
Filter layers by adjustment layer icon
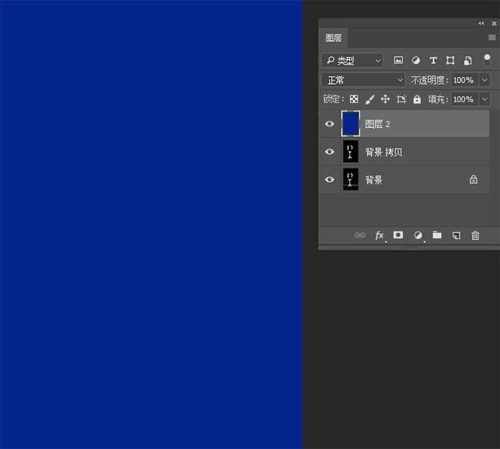pyautogui.click(x=416, y=61)
